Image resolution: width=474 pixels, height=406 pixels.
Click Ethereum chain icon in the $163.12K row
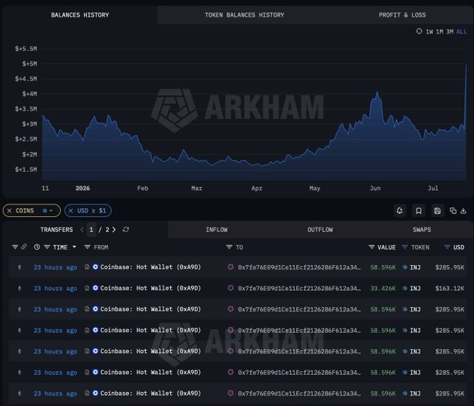pos(20,288)
